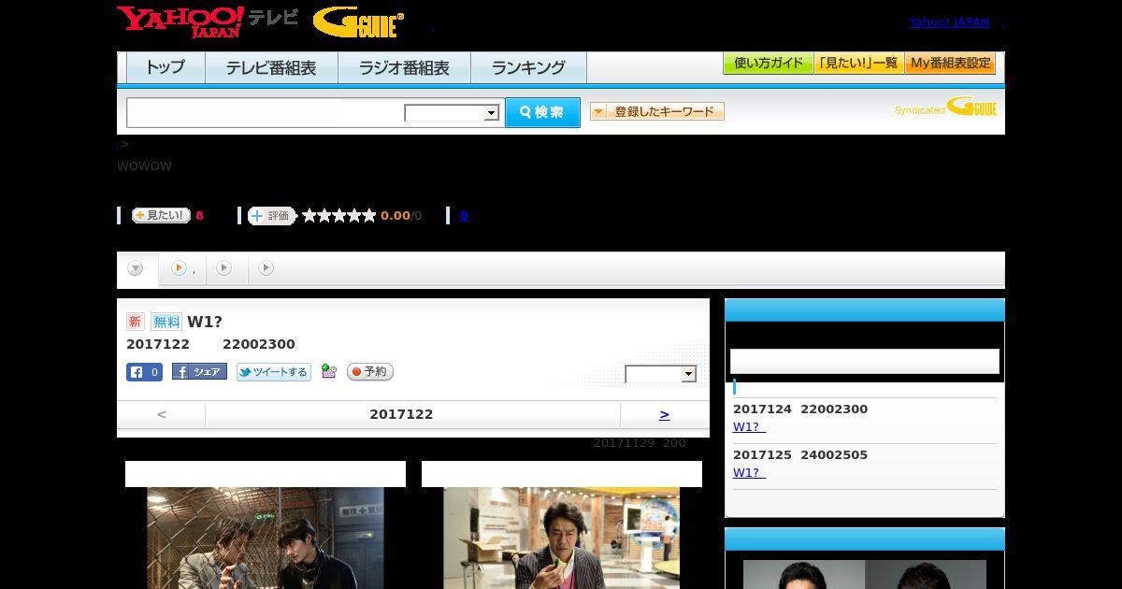Go to next date arrow link
The image size is (1122, 589).
pos(664,414)
